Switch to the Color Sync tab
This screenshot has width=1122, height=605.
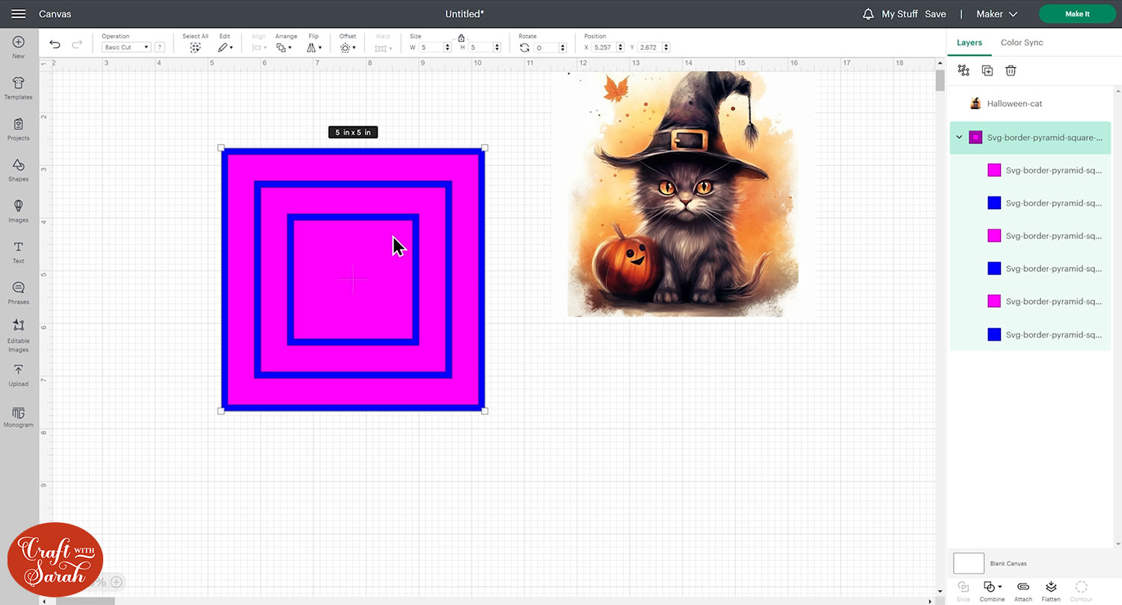coord(1022,43)
